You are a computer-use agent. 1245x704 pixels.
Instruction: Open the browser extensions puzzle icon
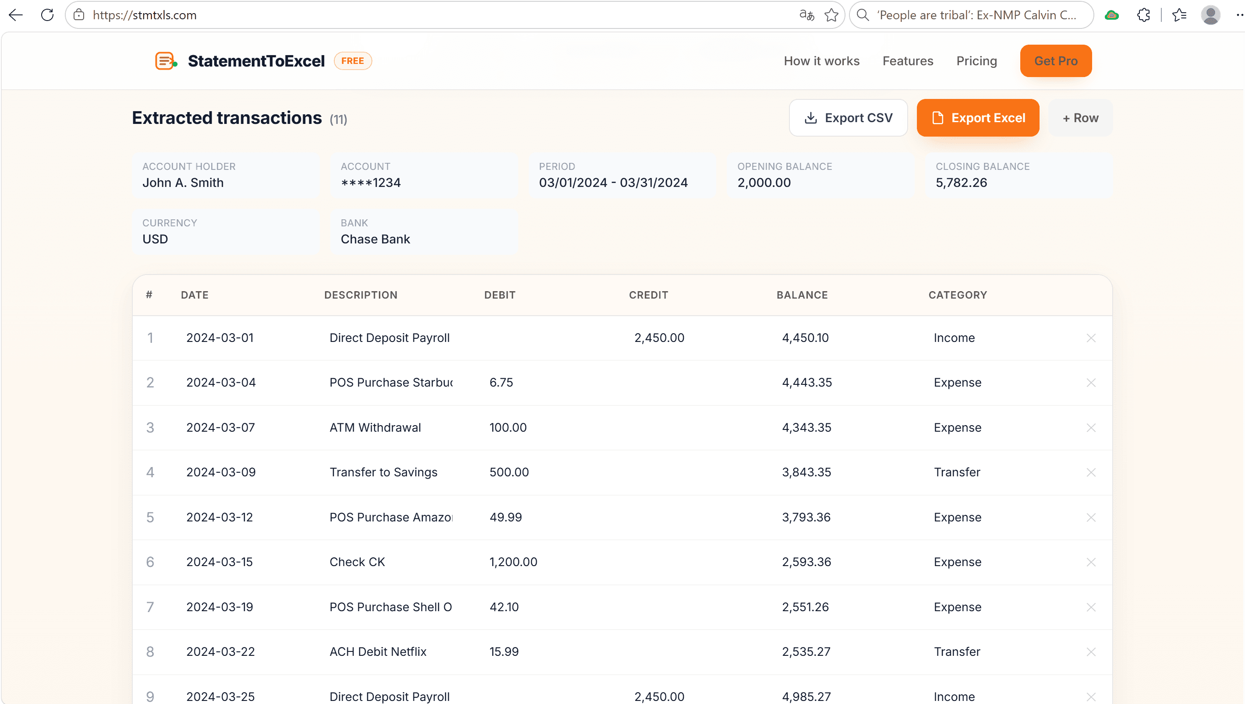point(1144,15)
